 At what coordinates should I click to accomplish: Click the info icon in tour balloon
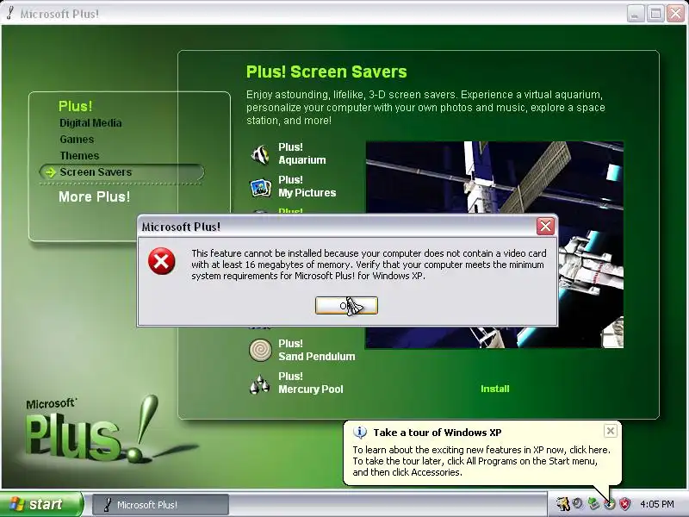click(360, 433)
